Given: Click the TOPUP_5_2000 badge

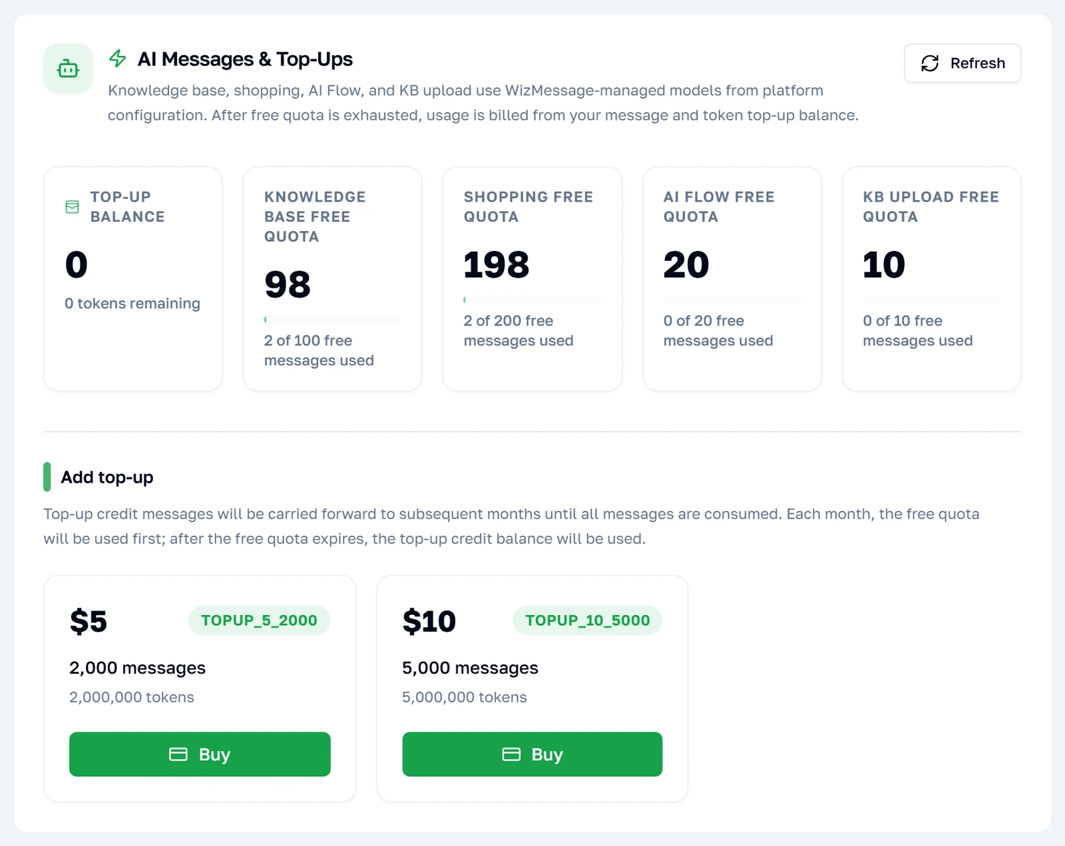Looking at the screenshot, I should tap(259, 620).
